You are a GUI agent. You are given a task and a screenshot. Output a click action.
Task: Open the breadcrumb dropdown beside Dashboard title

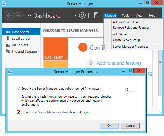(76, 16)
